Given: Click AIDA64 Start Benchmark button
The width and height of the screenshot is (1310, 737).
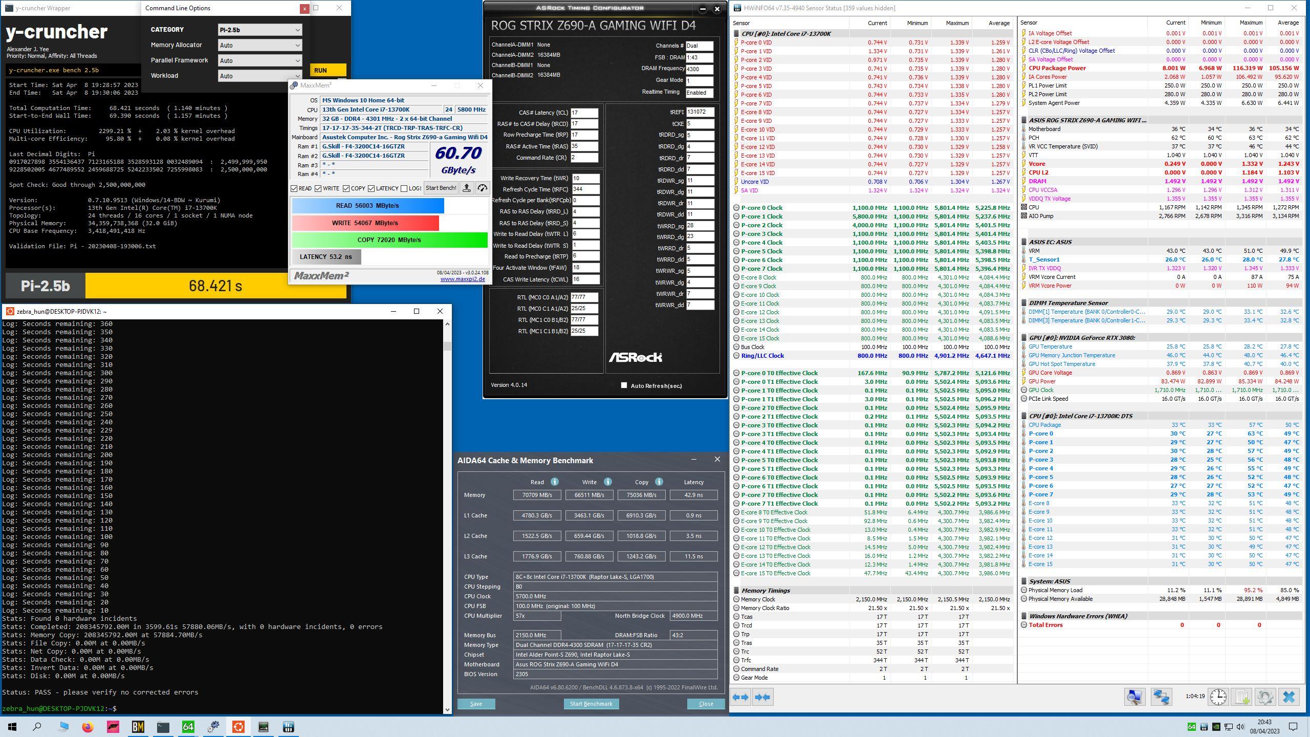Looking at the screenshot, I should [x=591, y=704].
